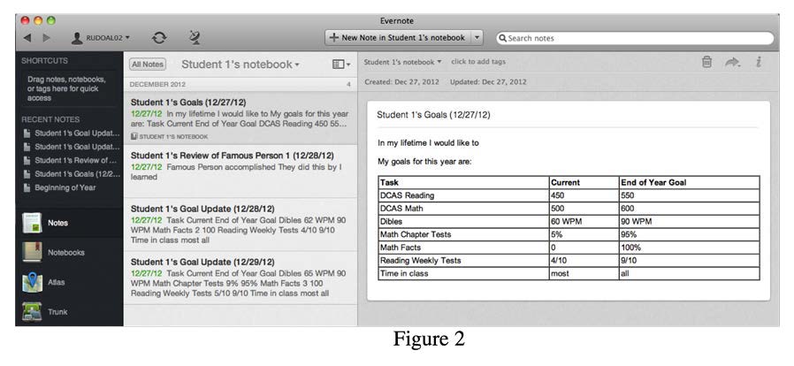
Task: Click the 'Time in class' cell
Action: point(463,273)
